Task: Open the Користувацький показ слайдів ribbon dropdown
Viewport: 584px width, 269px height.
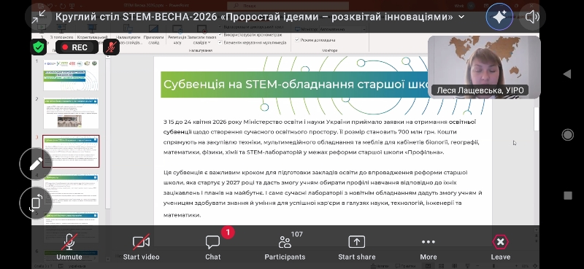Action: pyautogui.click(x=93, y=35)
